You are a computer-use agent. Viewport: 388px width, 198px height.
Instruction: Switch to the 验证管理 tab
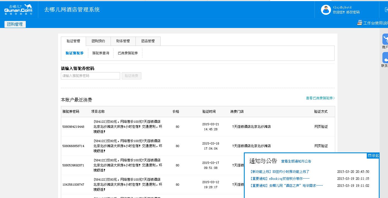coord(73,41)
